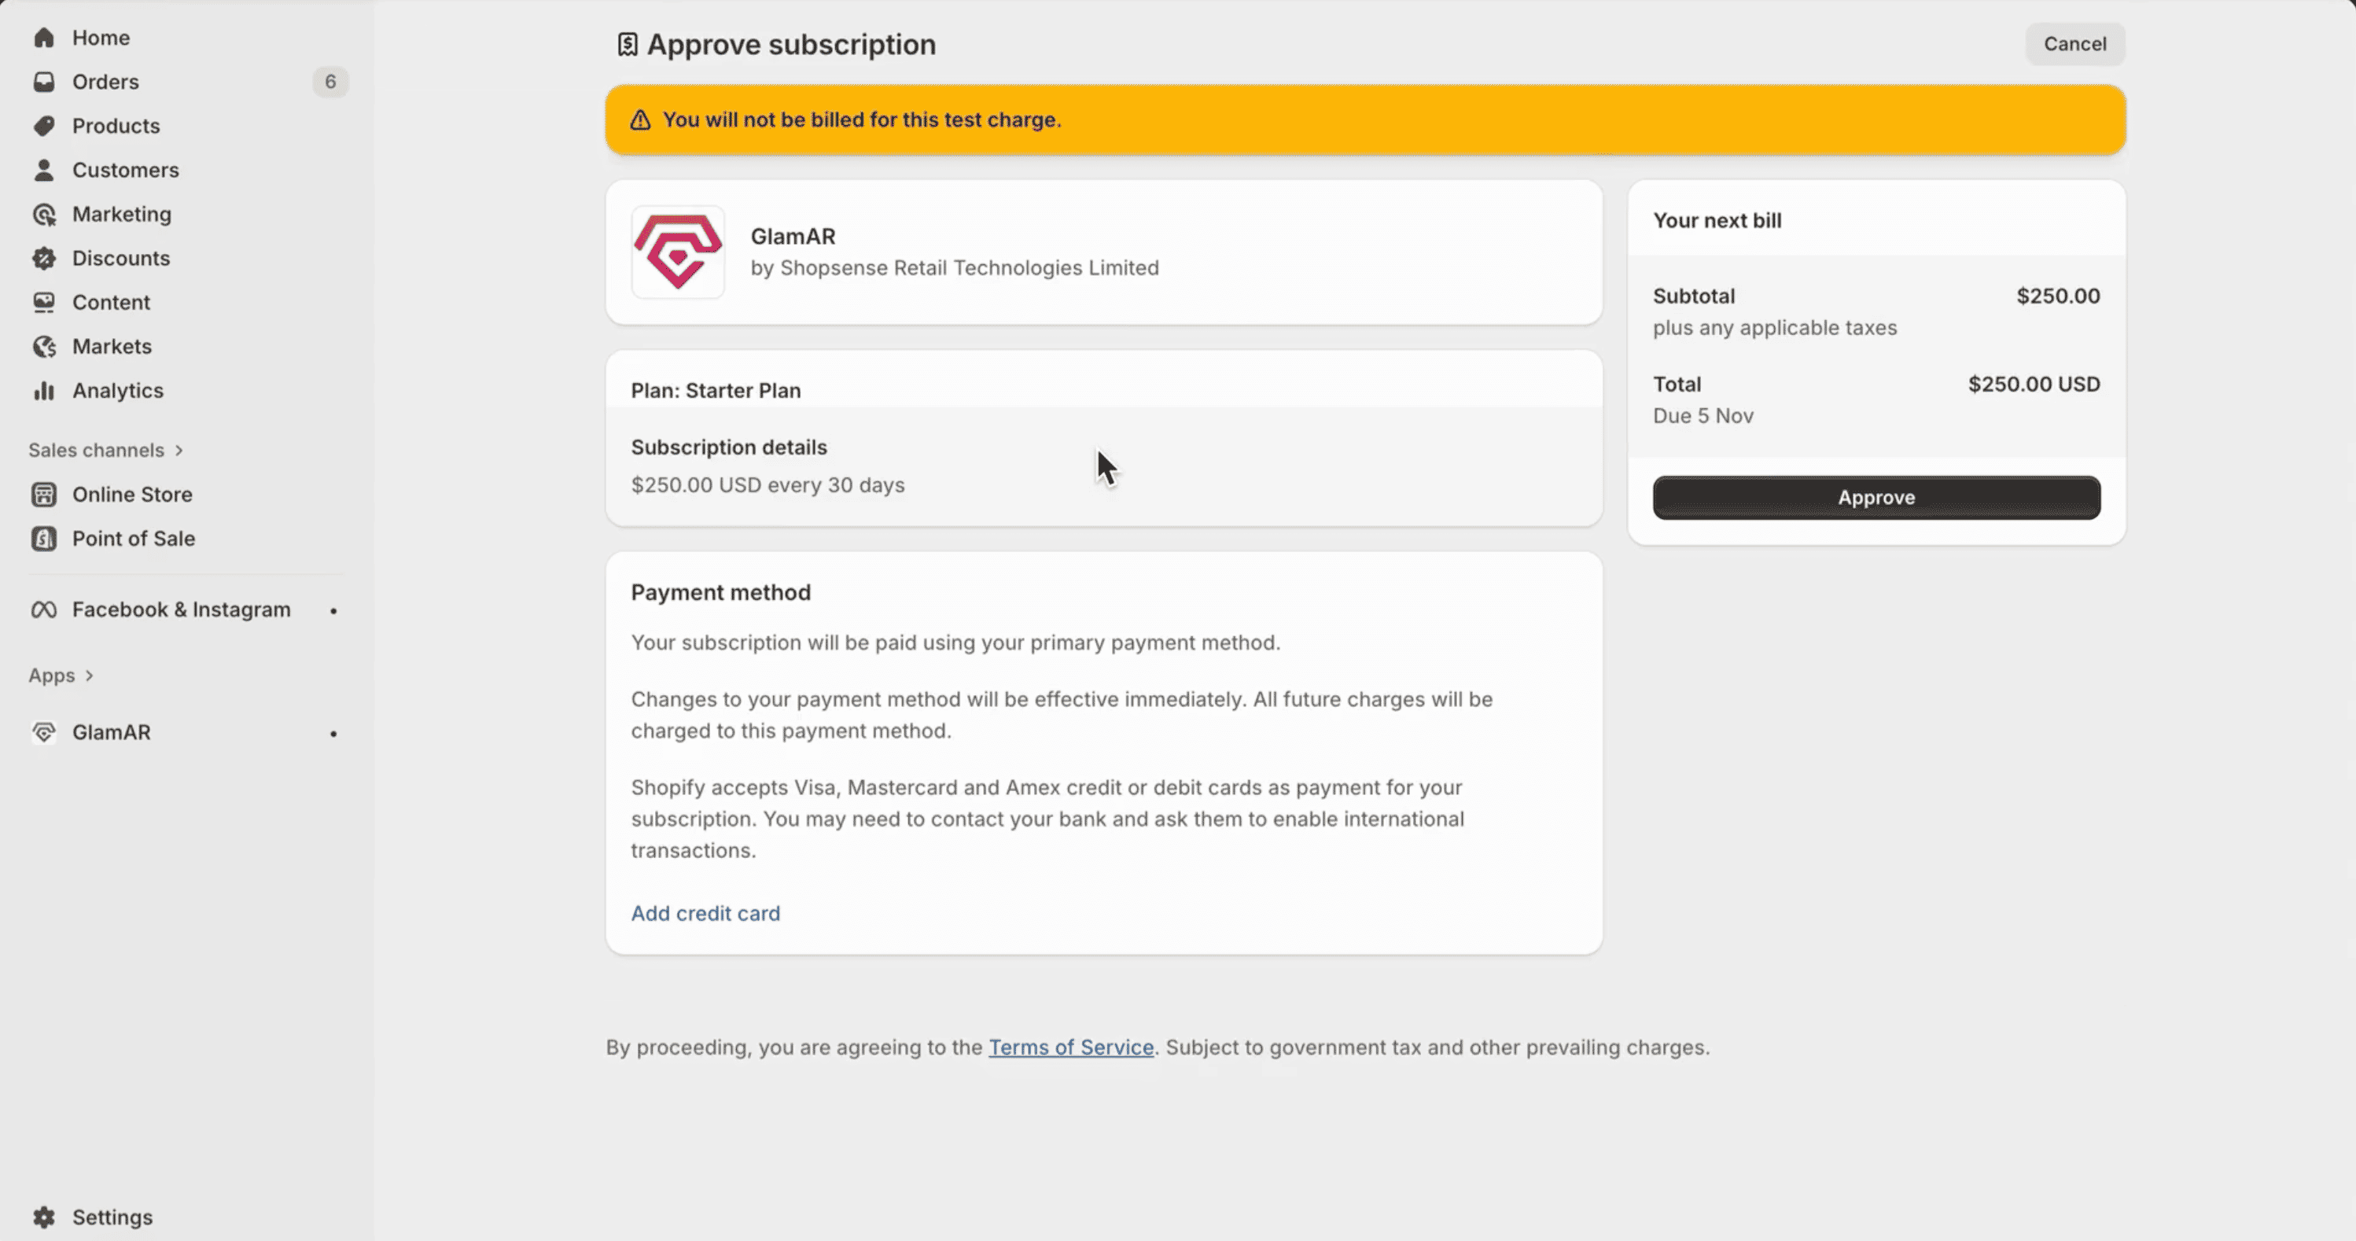Click the GlamAR app logo thumbnail

click(678, 252)
